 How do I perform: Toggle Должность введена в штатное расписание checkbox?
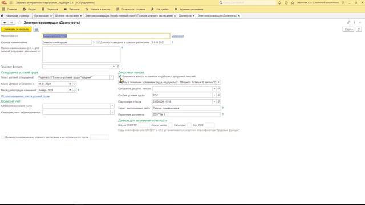tap(98, 42)
